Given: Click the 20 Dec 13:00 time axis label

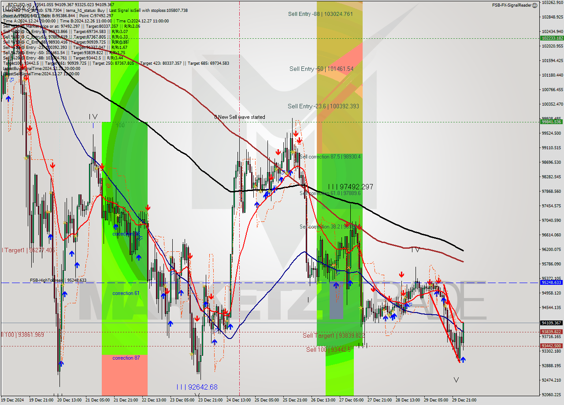Looking at the screenshot, I should point(69,400).
